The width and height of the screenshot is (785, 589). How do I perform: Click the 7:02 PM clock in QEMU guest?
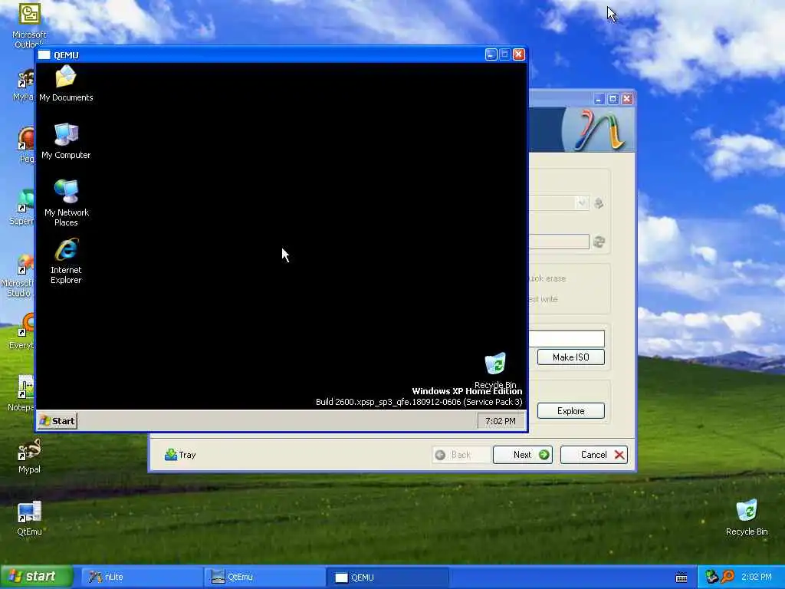tap(500, 421)
